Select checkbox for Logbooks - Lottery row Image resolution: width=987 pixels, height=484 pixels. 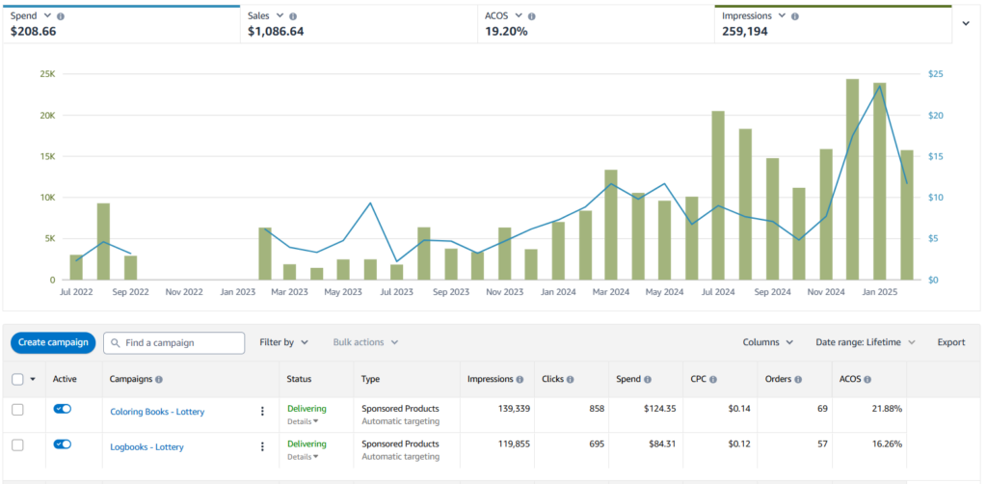pos(17,445)
